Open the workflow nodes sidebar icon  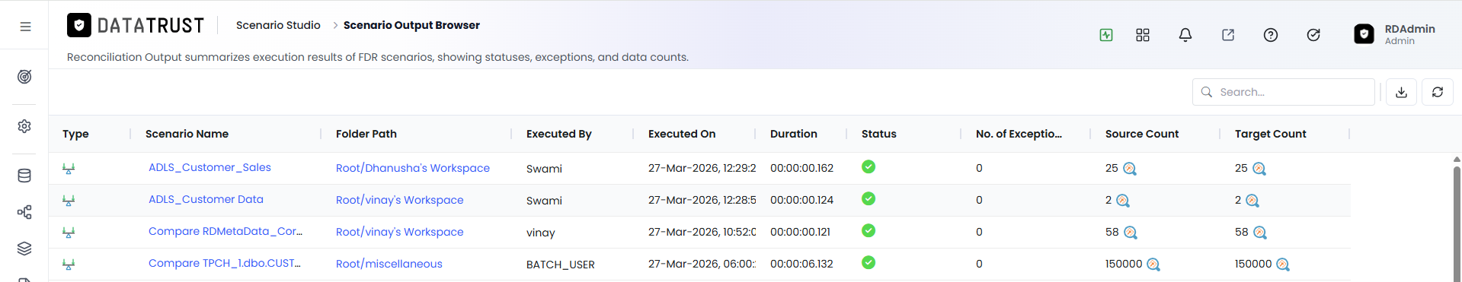(24, 212)
